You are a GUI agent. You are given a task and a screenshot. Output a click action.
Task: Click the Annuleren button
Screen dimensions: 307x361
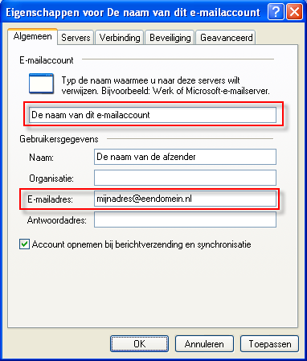[x=204, y=344]
